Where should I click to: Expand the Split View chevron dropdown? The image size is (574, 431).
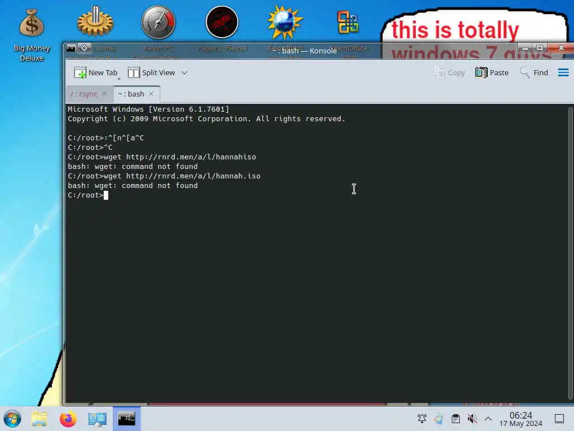(184, 72)
